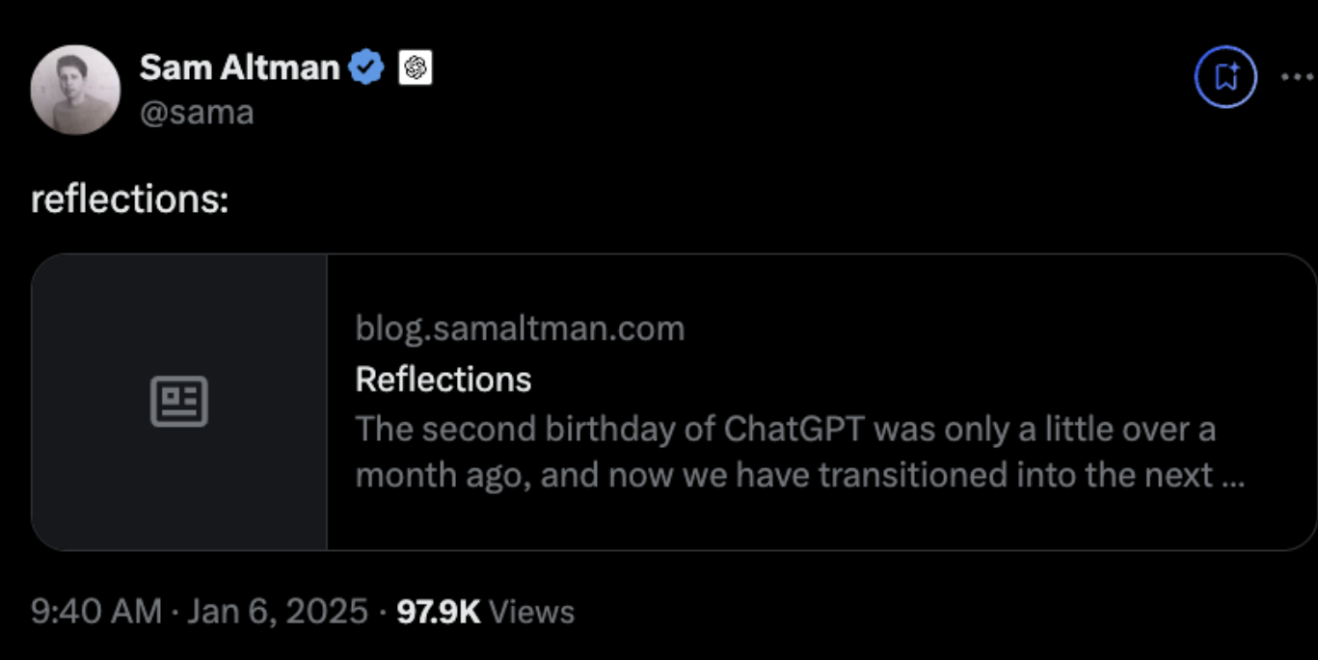This screenshot has width=1318, height=660.
Task: Open the @sama handle link
Action: tap(197, 113)
